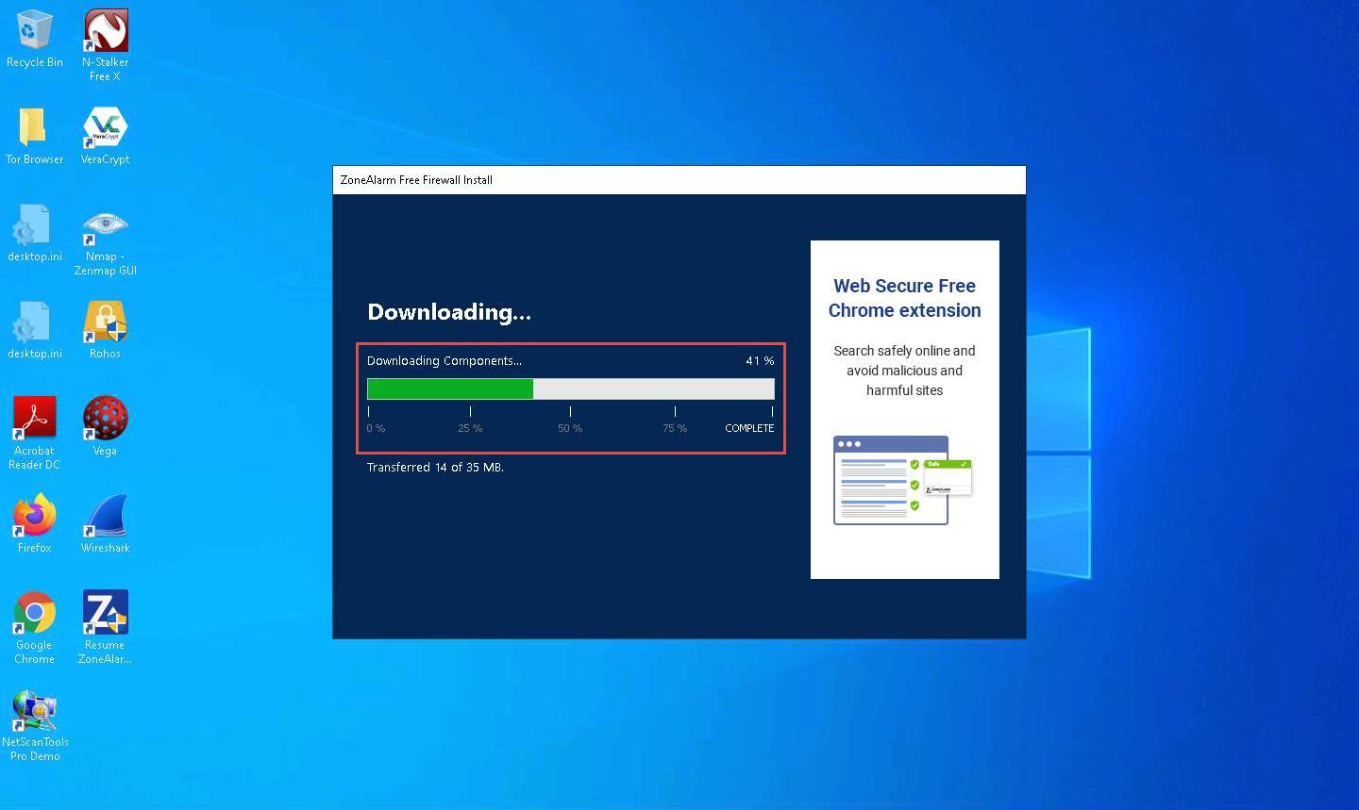
Task: Click the 'Transferred 14 of 35 MB.' text
Action: 435,468
